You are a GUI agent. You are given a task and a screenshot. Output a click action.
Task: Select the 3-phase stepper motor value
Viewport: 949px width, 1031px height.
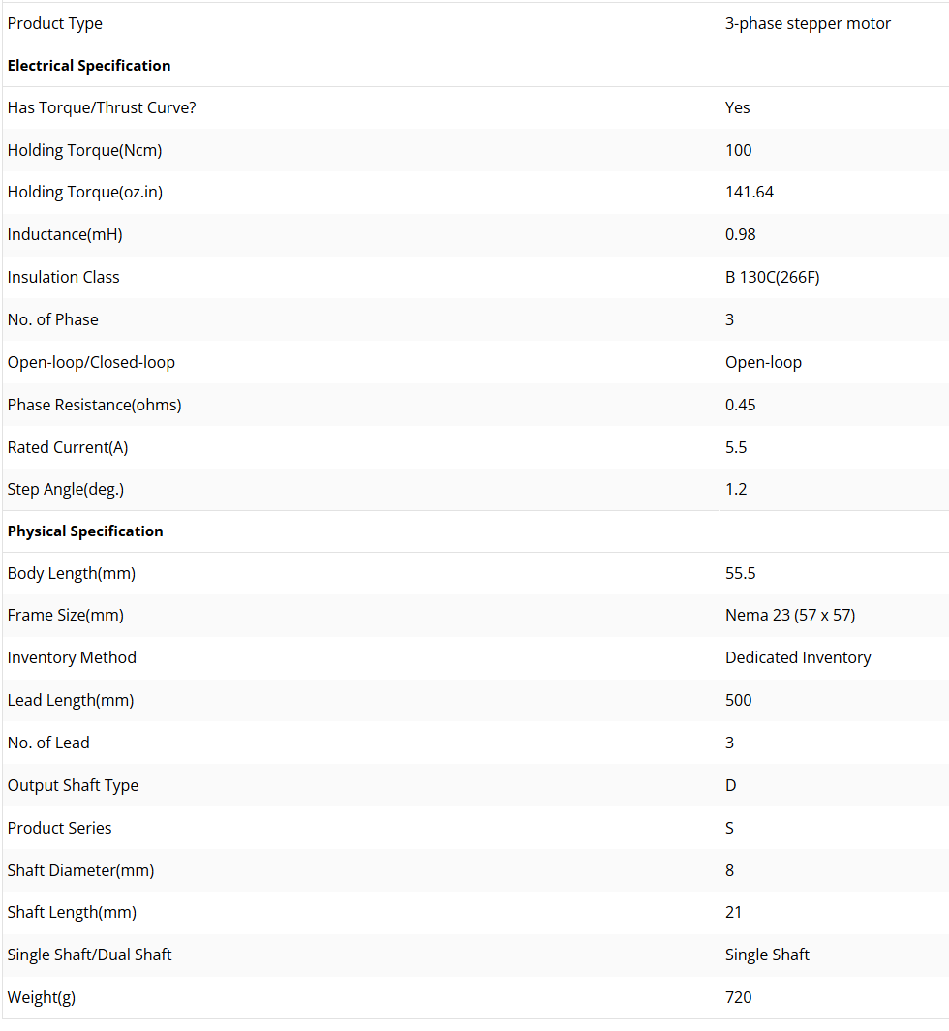(x=808, y=23)
